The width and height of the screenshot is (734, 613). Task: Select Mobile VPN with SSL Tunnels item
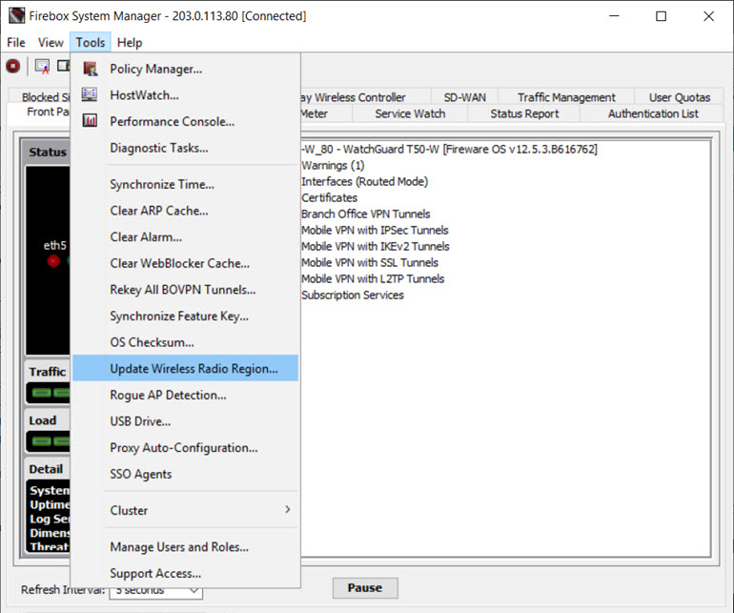(370, 262)
